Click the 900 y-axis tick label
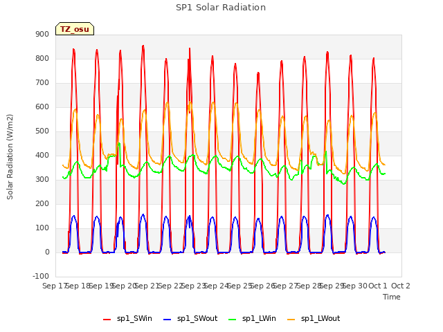The image size is (443, 332). (x=42, y=34)
